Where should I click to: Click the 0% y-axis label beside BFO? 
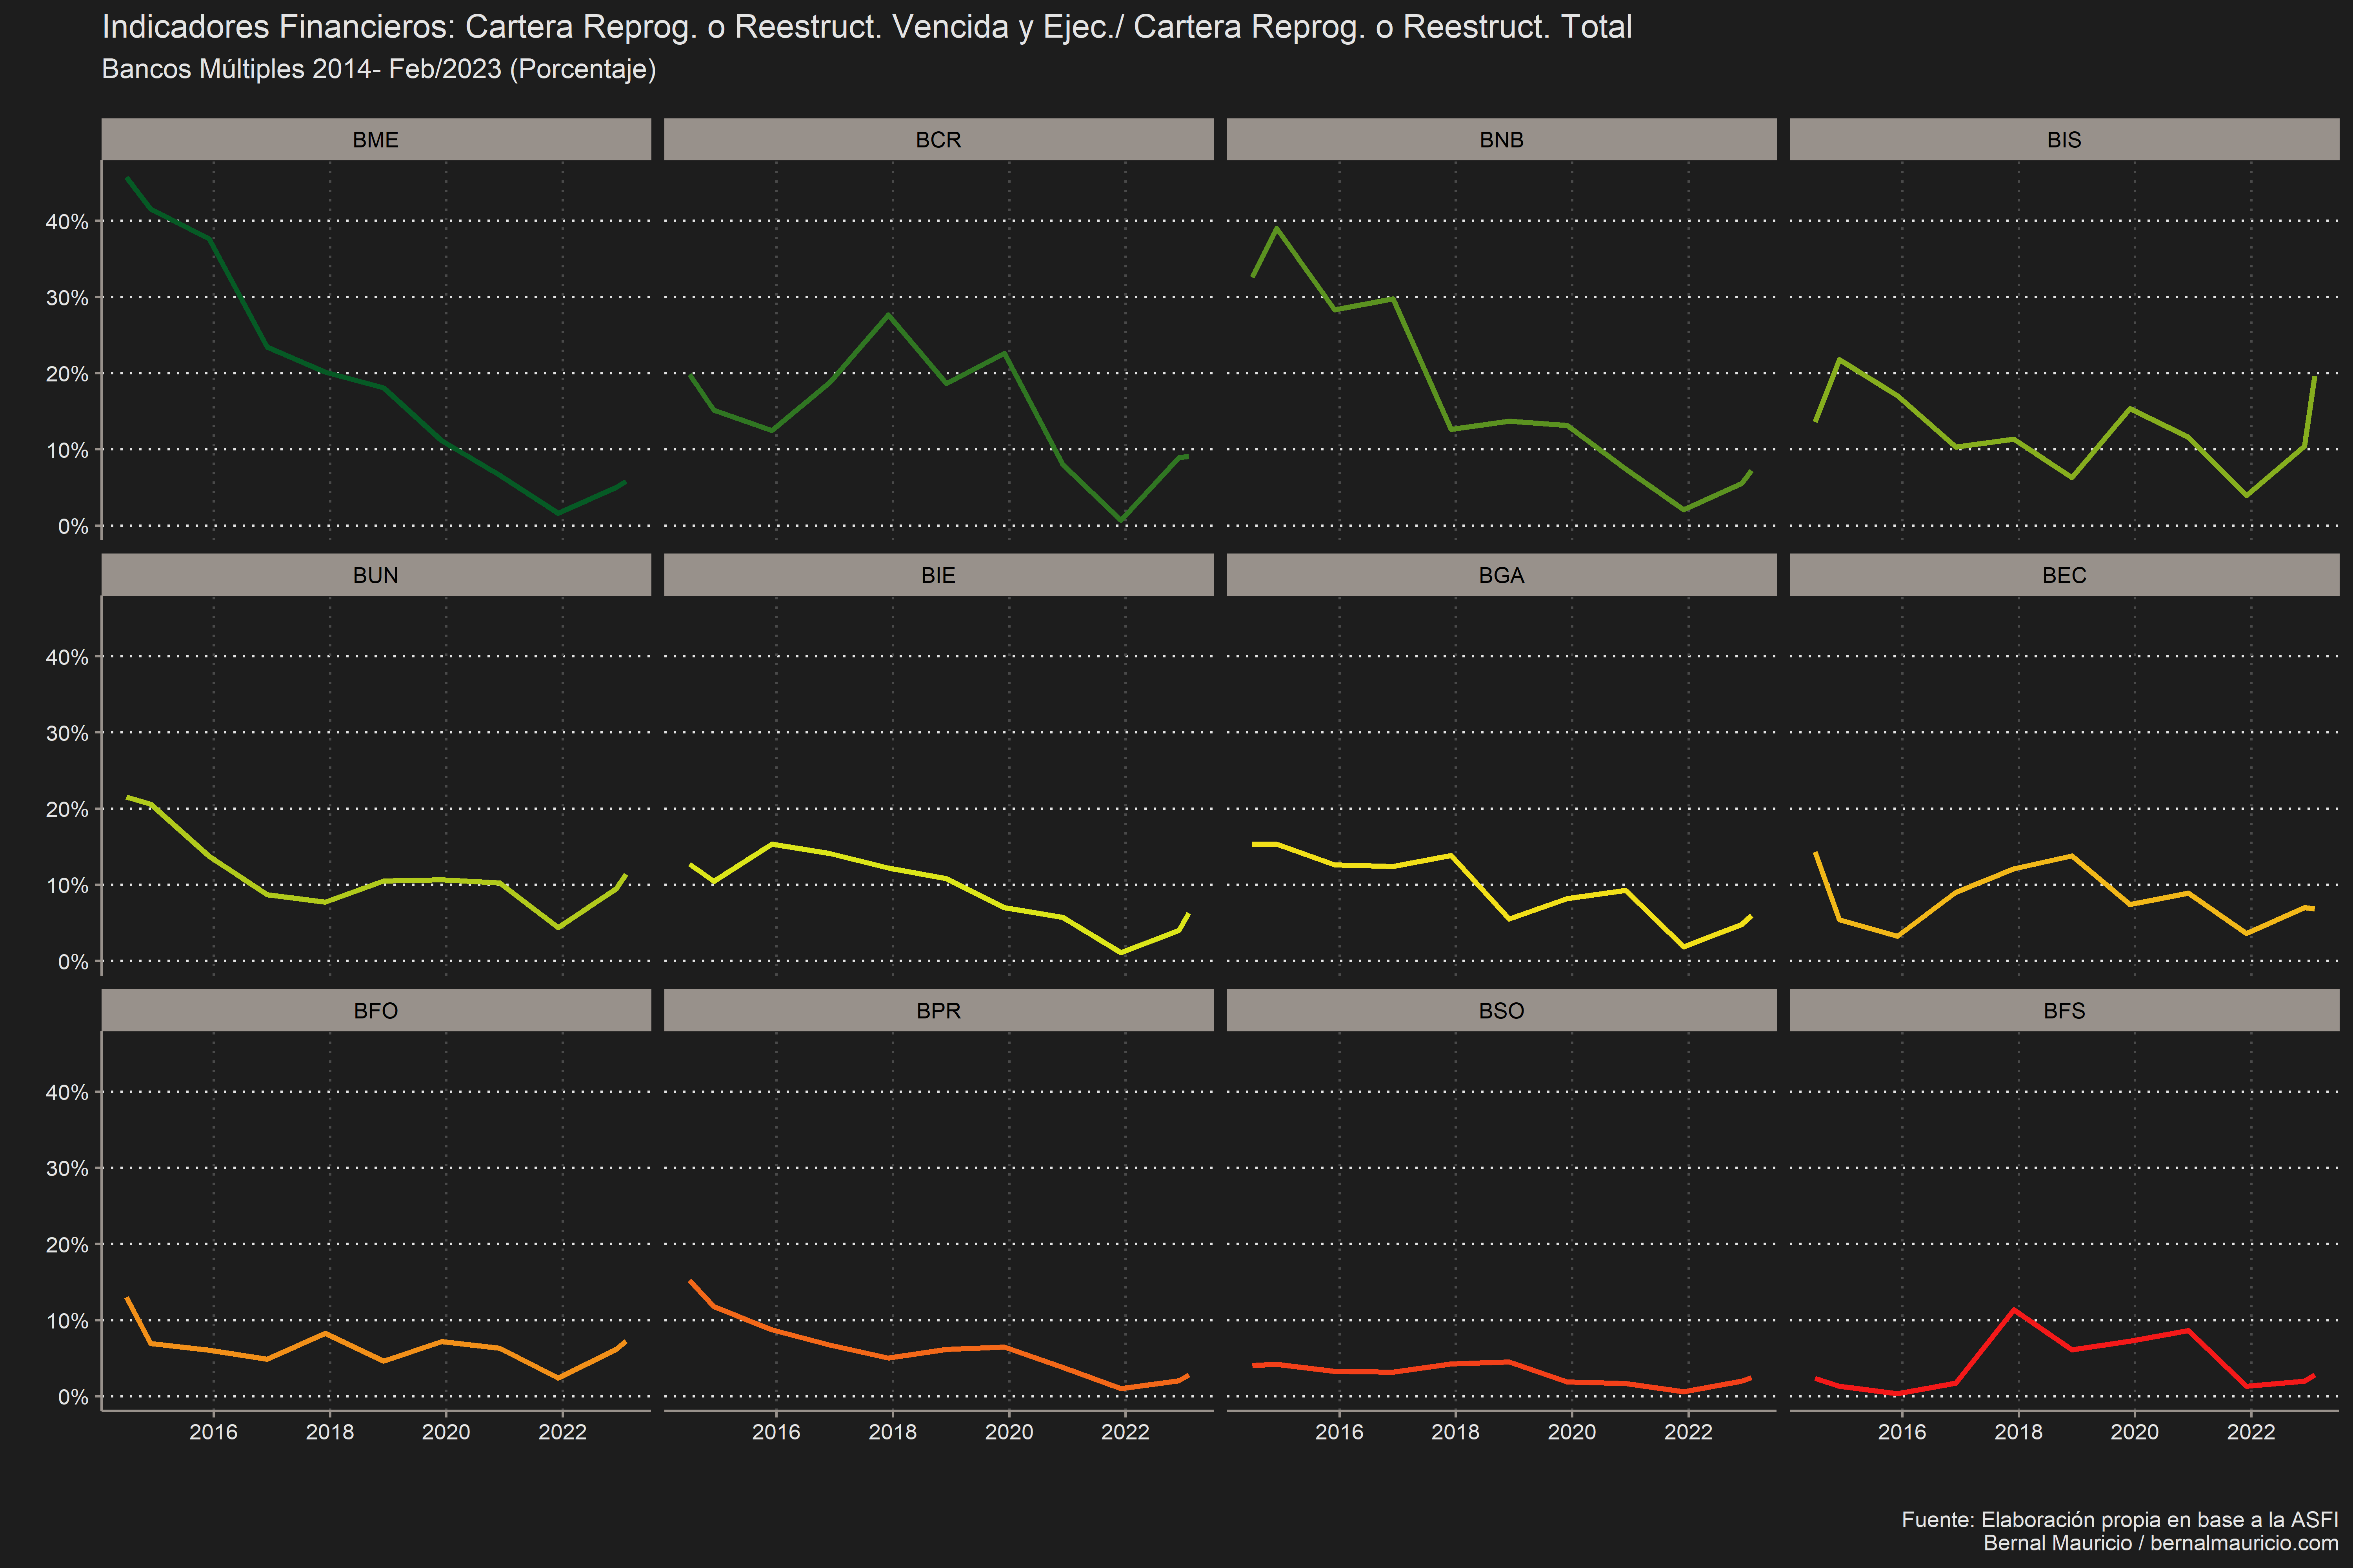coord(73,1397)
